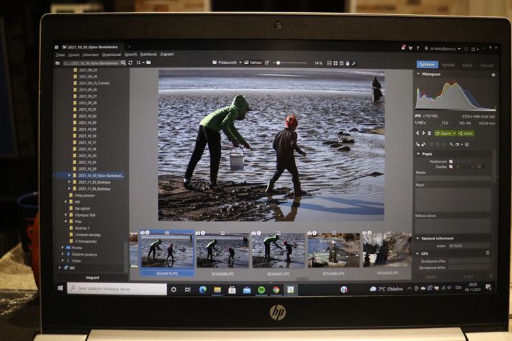
Task: Toggle the Hodnocení checkbox
Action: 451,161
